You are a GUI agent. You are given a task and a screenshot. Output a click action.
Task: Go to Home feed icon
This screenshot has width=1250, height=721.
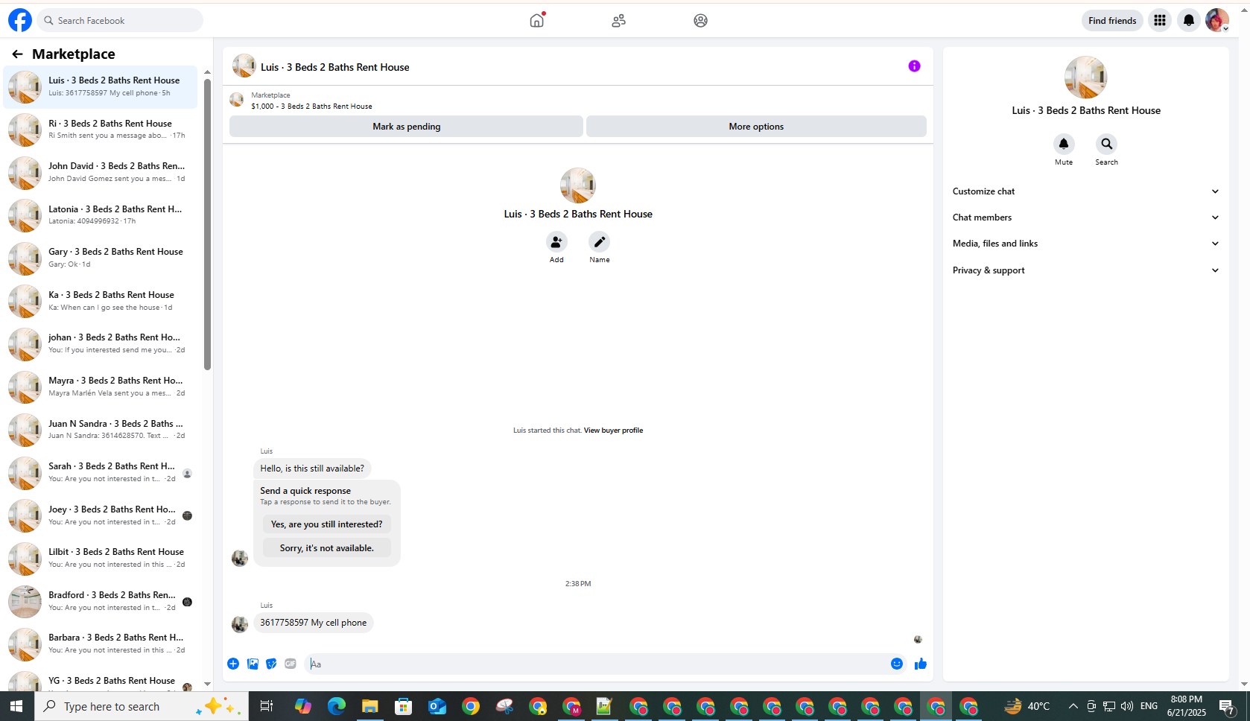pos(537,20)
